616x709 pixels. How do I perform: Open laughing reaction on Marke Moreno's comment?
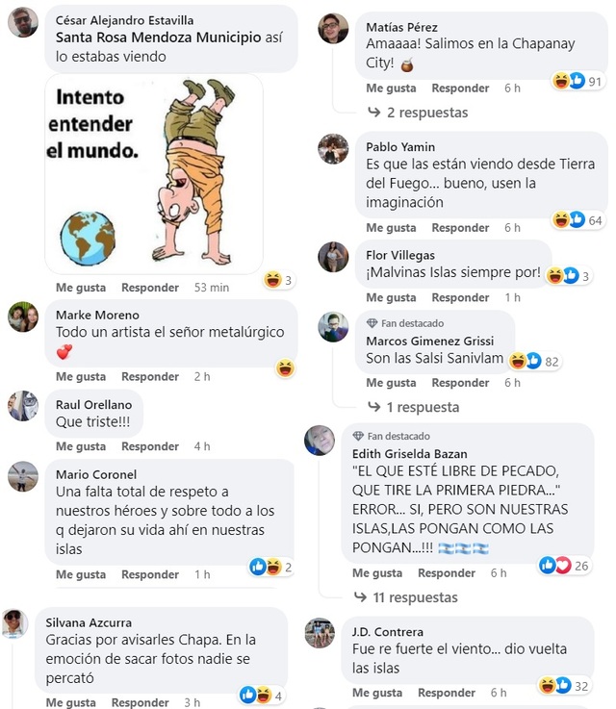point(286,368)
